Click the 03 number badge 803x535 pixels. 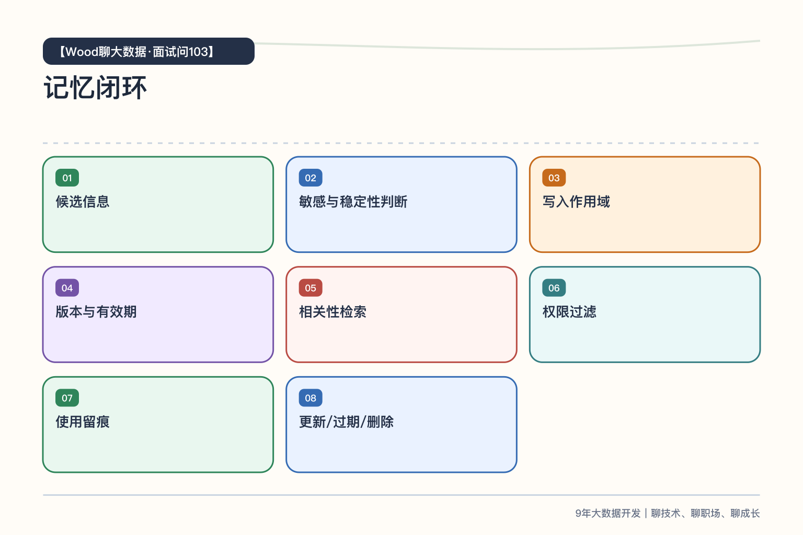(554, 178)
